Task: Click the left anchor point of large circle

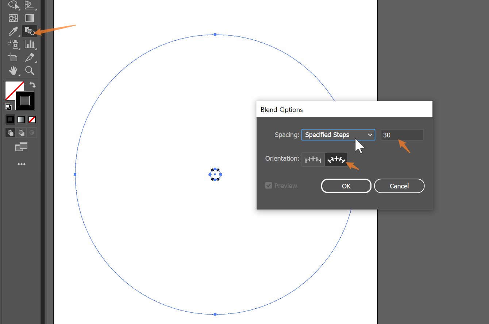Action: click(x=75, y=174)
